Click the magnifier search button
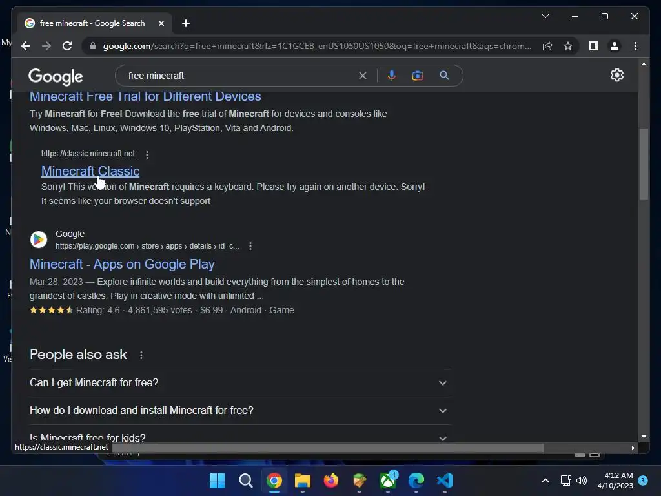This screenshot has height=496, width=661. point(444,76)
